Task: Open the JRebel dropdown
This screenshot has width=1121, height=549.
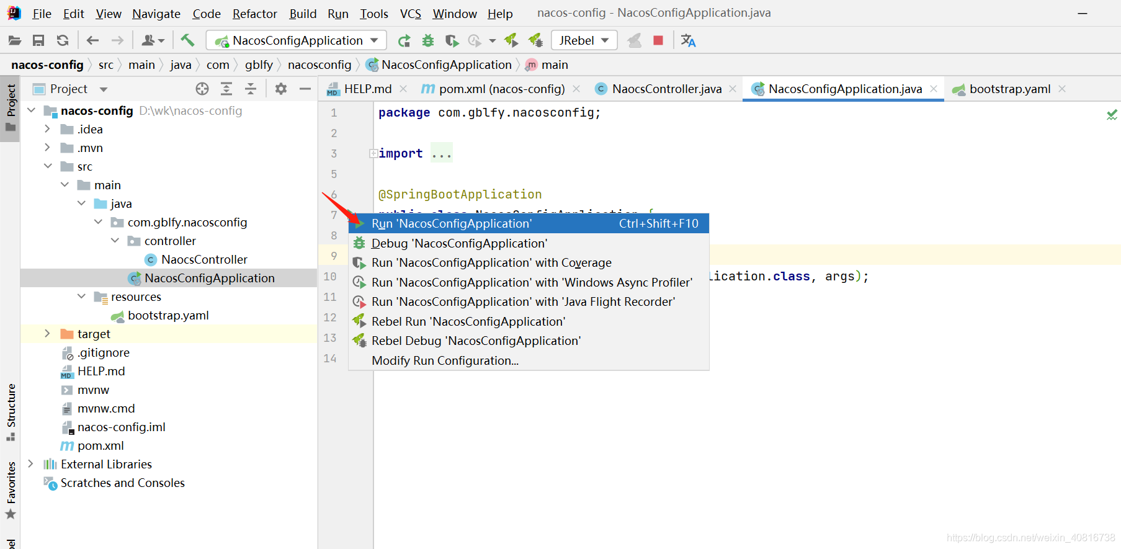Action: coord(584,41)
